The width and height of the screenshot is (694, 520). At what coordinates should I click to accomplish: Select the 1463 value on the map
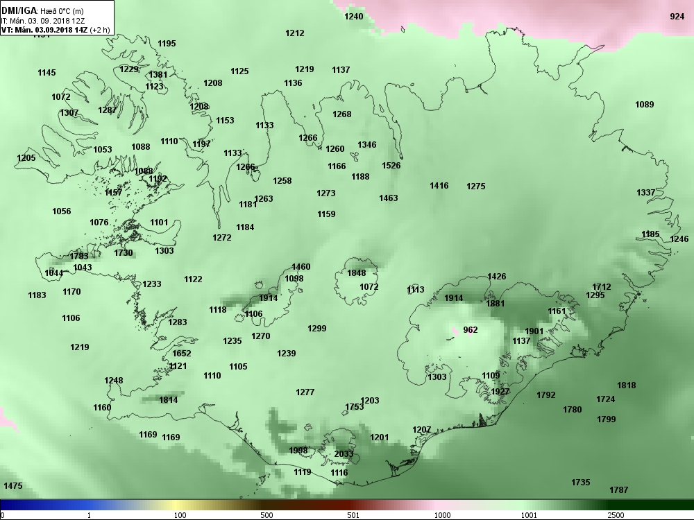click(389, 198)
